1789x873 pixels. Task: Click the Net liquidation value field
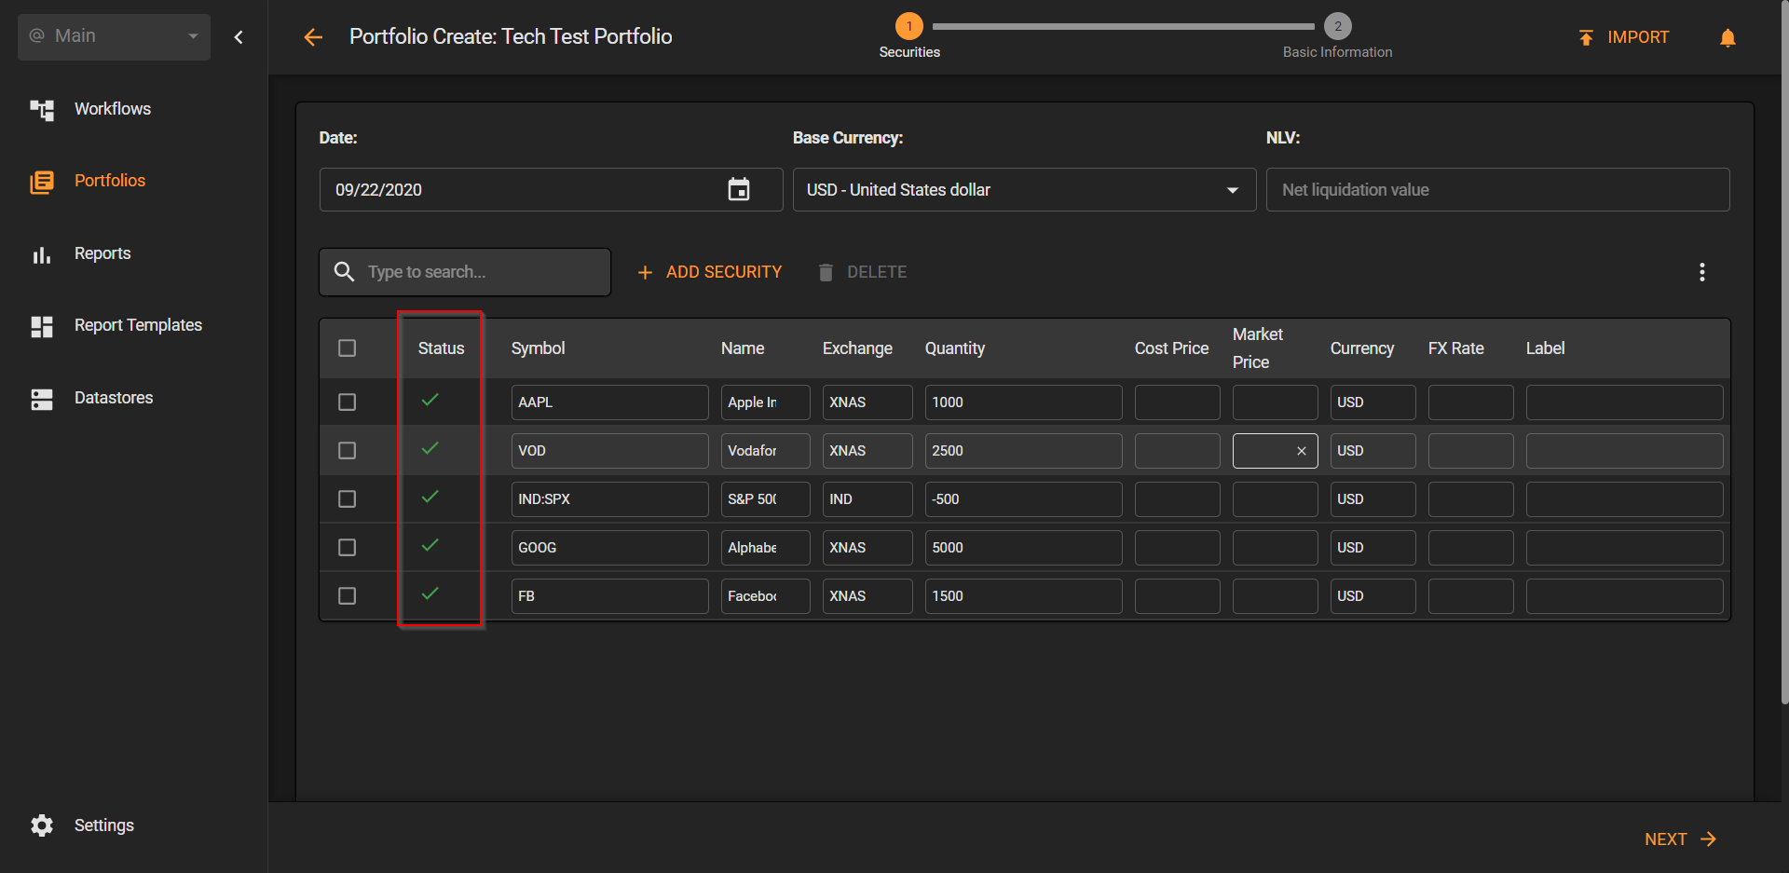[x=1497, y=190]
